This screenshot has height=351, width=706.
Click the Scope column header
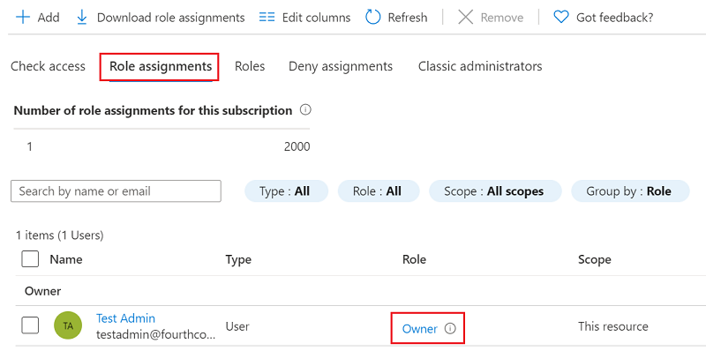(595, 259)
